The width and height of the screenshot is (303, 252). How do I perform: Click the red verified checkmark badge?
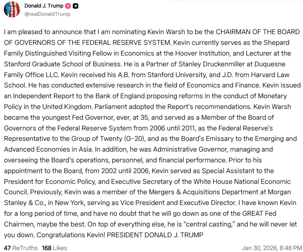click(69, 6)
